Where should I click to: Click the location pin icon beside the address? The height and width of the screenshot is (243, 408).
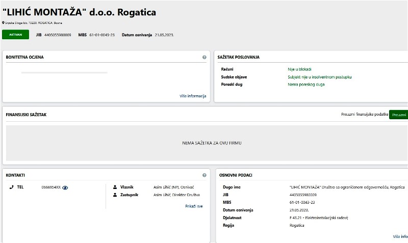pyautogui.click(x=4, y=23)
